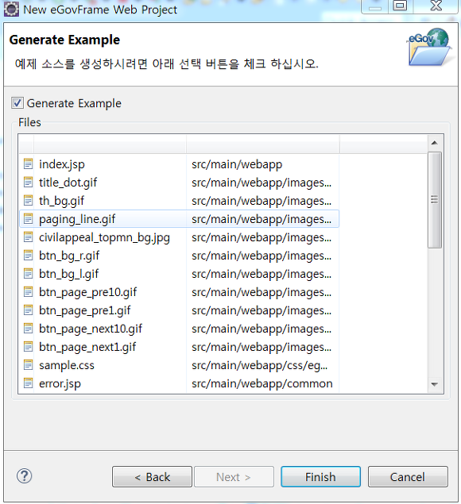
Task: Click the file list scroll down arrow
Action: [x=435, y=384]
